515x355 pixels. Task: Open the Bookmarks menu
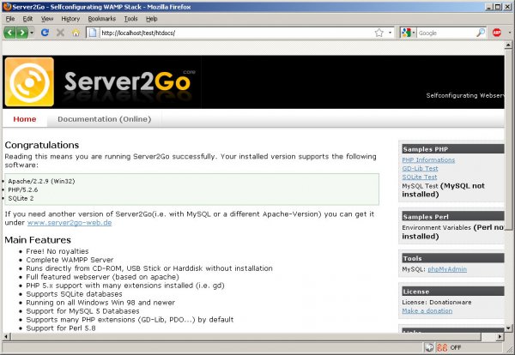coord(102,19)
